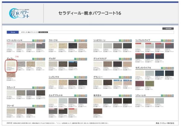This screenshot has width=181, height=127.
Task: Select the charcoal シャオストーン swatch
Action: tap(127, 46)
